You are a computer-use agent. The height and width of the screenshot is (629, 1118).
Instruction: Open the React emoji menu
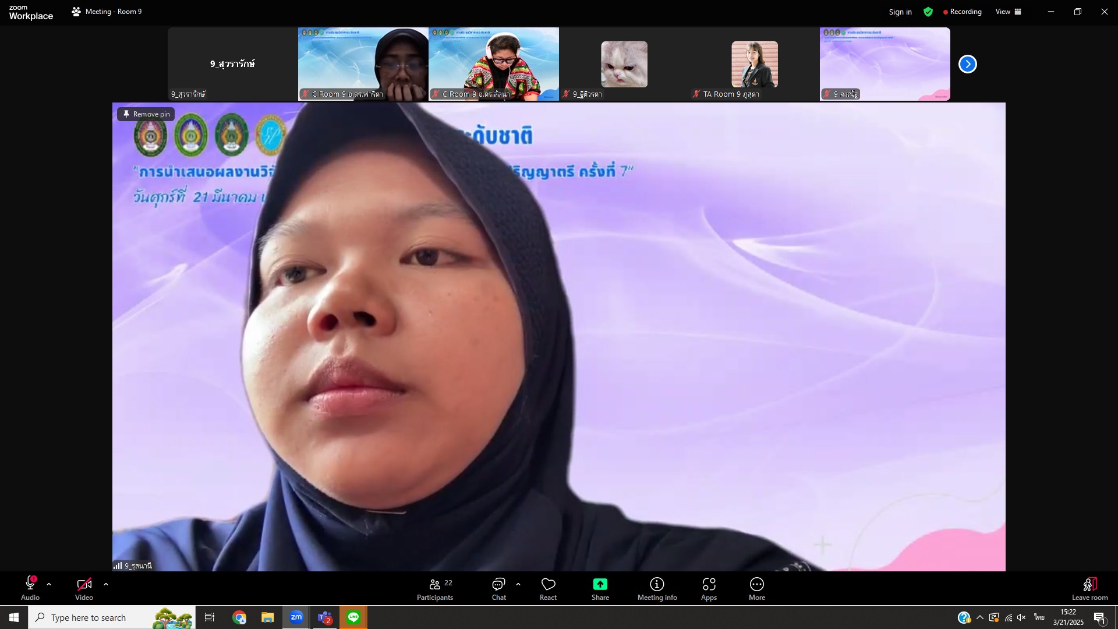(548, 589)
